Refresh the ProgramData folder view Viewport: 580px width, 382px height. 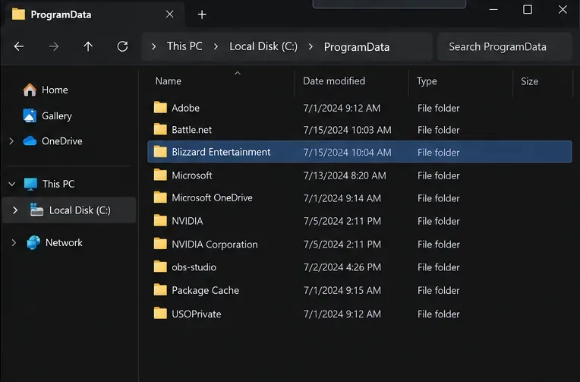(x=122, y=46)
